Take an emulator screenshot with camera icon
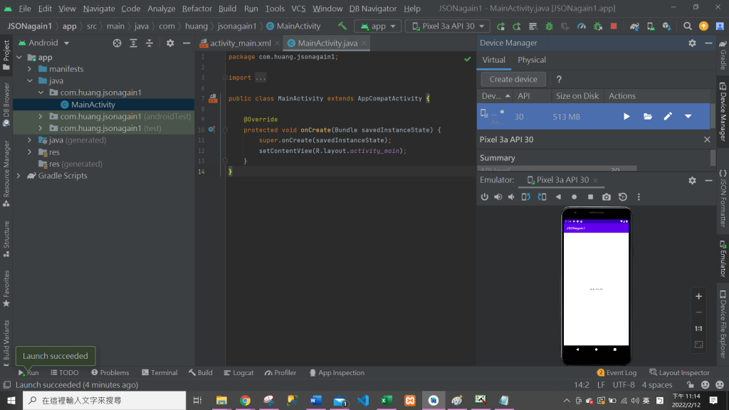Viewport: 729px width, 410px height. (606, 197)
